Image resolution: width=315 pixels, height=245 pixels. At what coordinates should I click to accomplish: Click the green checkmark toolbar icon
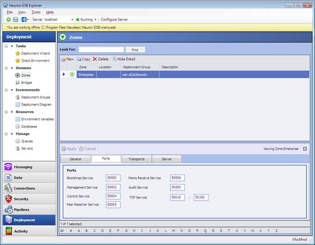tap(9, 20)
